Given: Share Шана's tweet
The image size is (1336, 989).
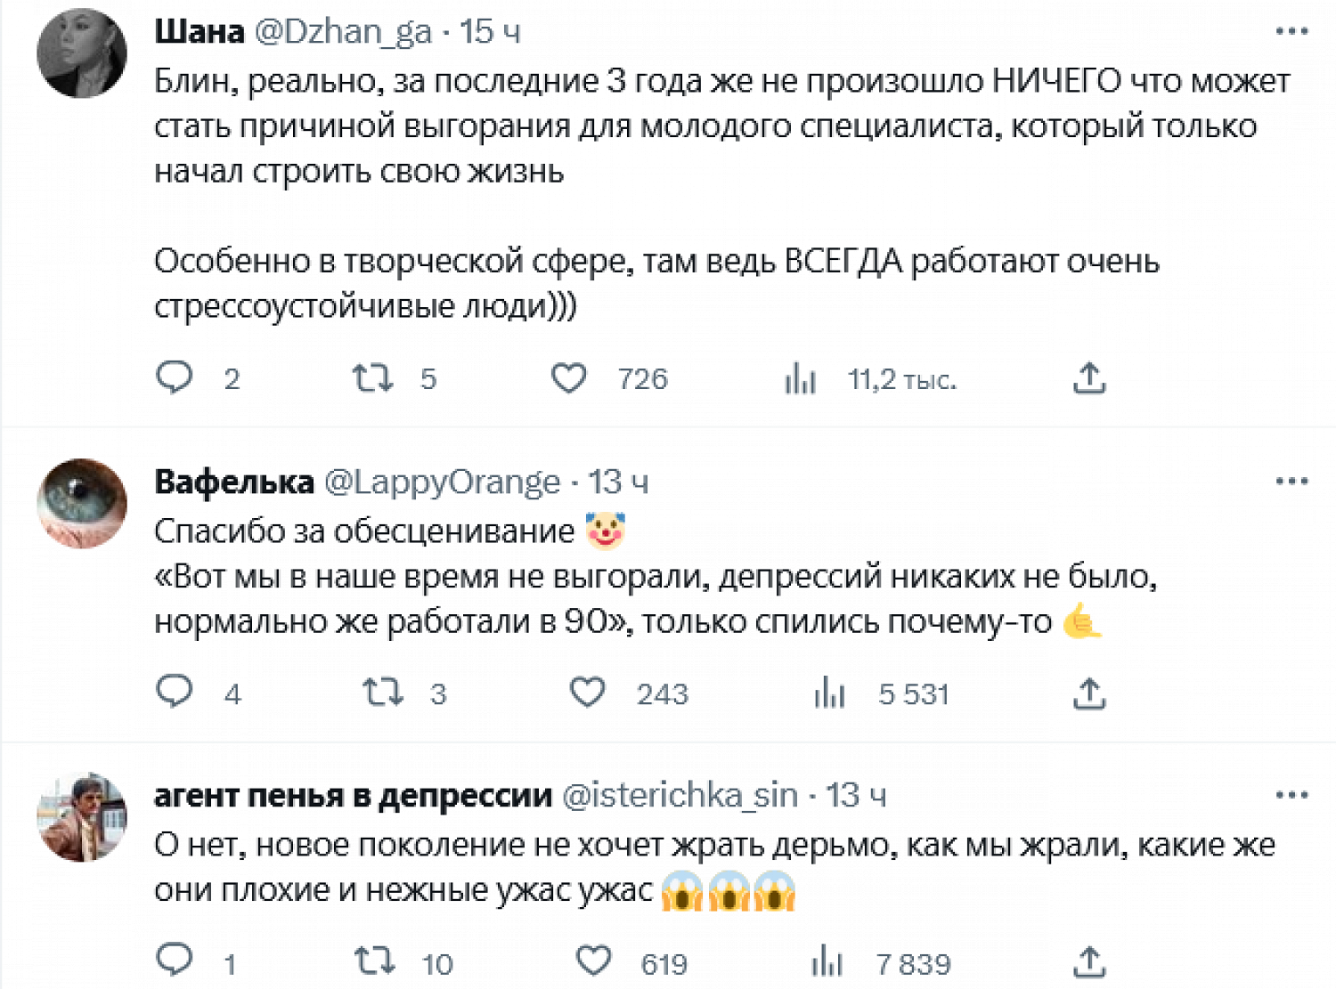Looking at the screenshot, I should pyautogui.click(x=1089, y=378).
